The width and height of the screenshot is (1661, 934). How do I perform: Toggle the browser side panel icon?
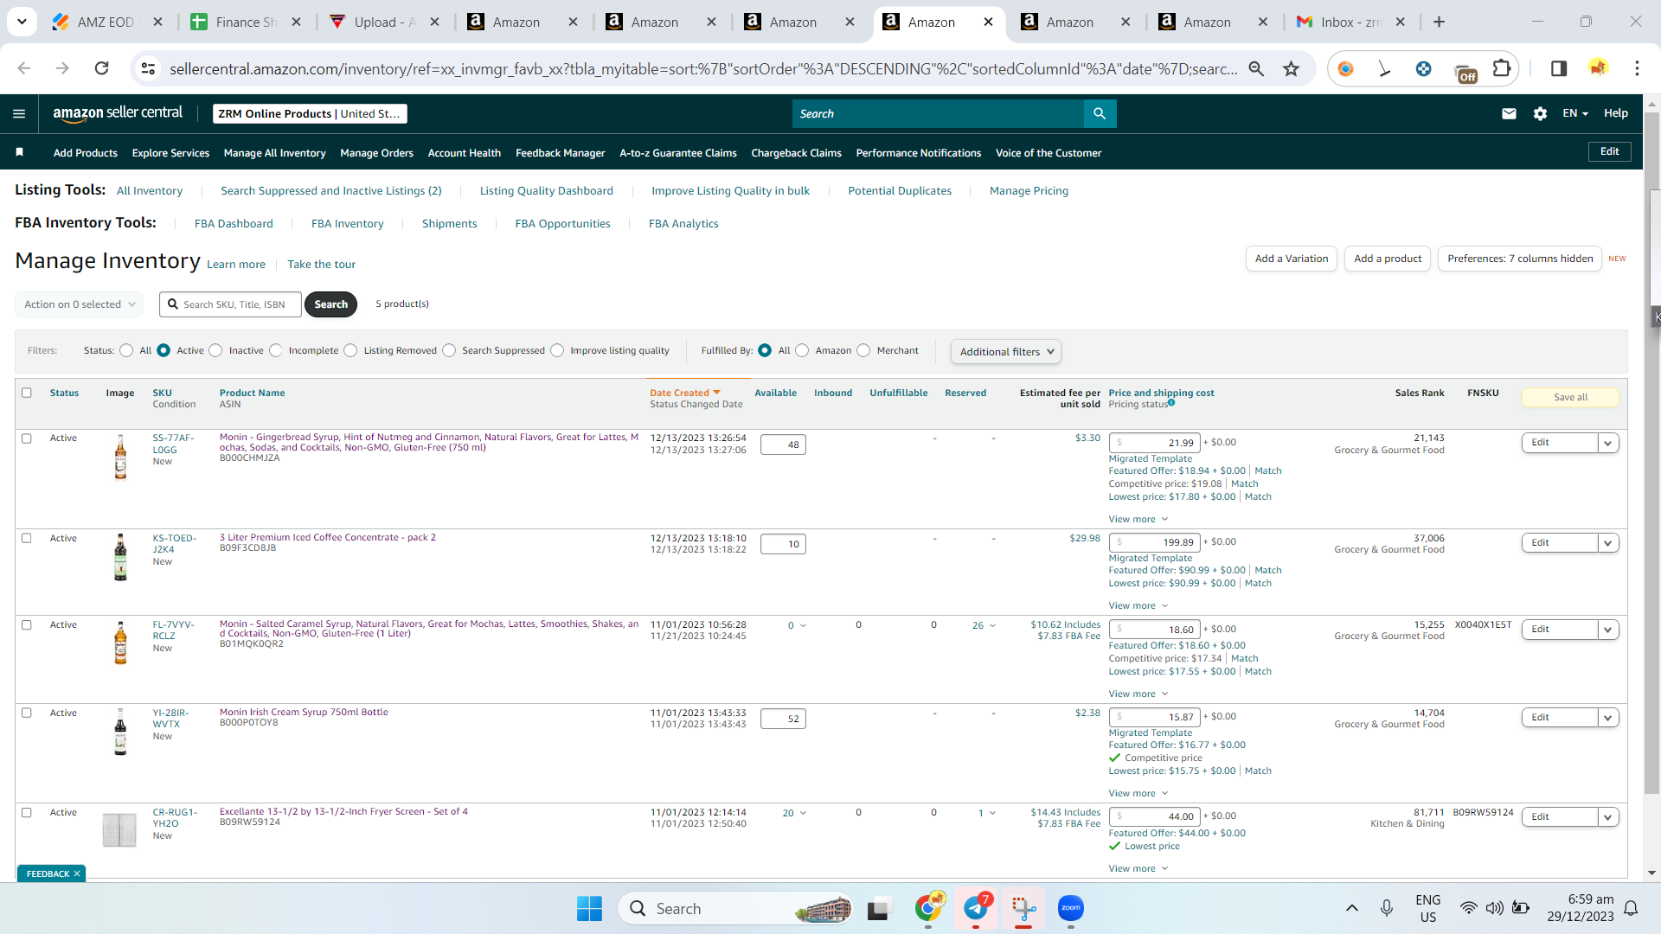click(1559, 68)
